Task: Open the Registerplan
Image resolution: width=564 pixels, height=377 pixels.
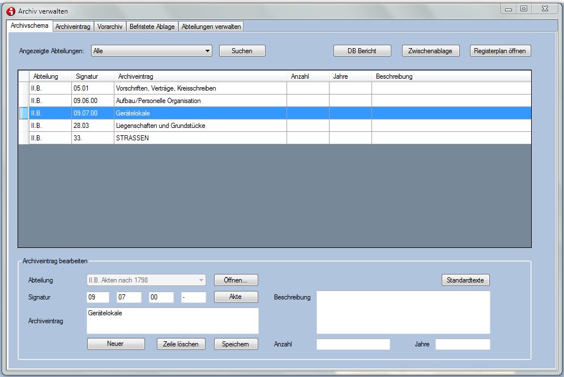Action: point(500,51)
